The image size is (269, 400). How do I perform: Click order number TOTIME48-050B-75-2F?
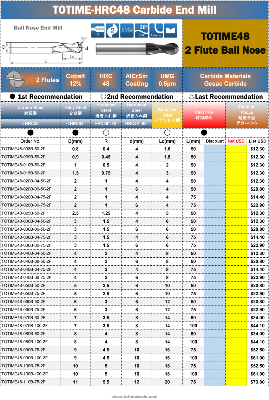pyautogui.click(x=23, y=294)
